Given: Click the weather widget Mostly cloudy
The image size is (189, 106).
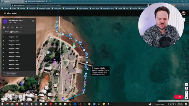Looking at the screenshot, I should (156, 104).
